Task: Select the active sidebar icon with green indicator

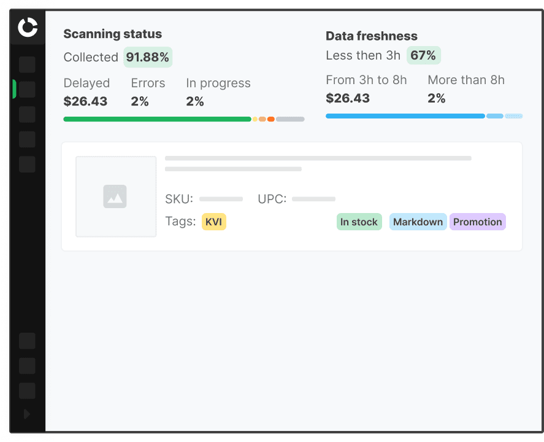Action: pyautogui.click(x=27, y=89)
